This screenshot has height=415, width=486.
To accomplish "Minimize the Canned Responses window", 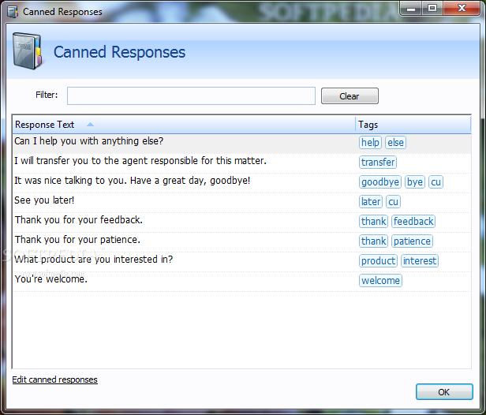I will (411, 9).
